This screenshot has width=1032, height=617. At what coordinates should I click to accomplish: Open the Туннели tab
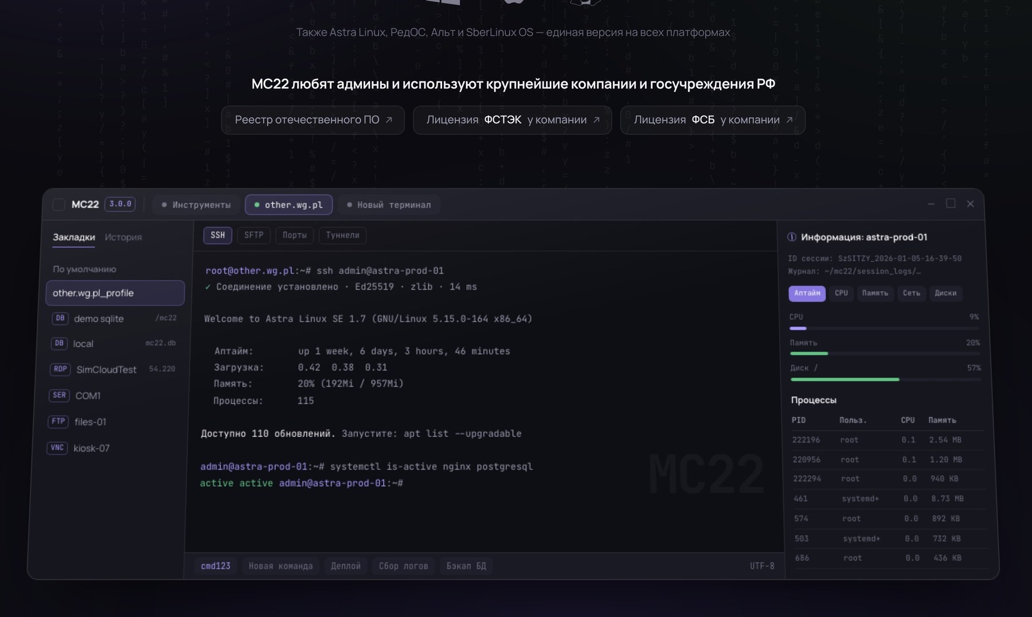(x=343, y=235)
